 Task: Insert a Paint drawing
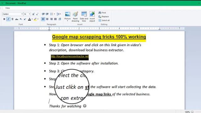[x=75, y=17]
